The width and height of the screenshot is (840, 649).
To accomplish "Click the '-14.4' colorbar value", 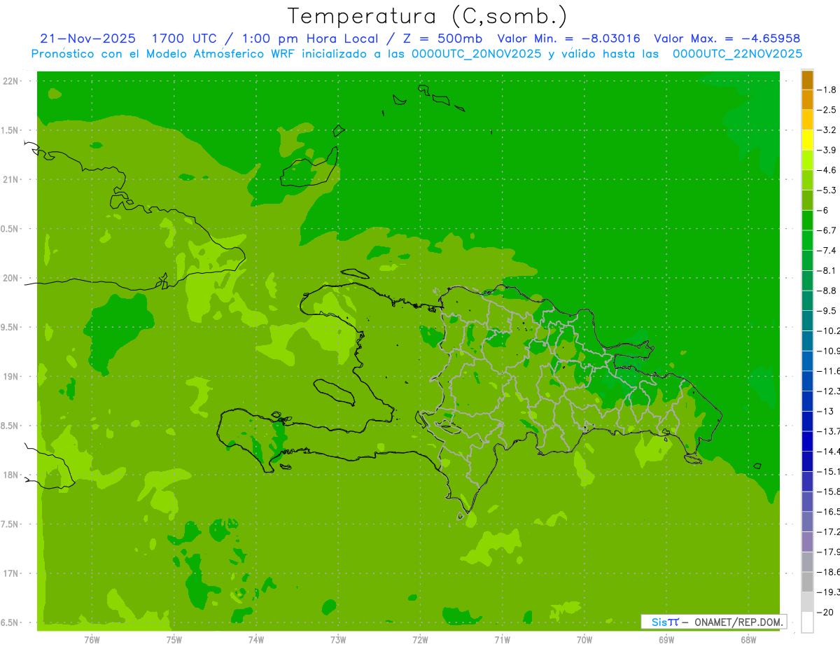I will pyautogui.click(x=829, y=452).
